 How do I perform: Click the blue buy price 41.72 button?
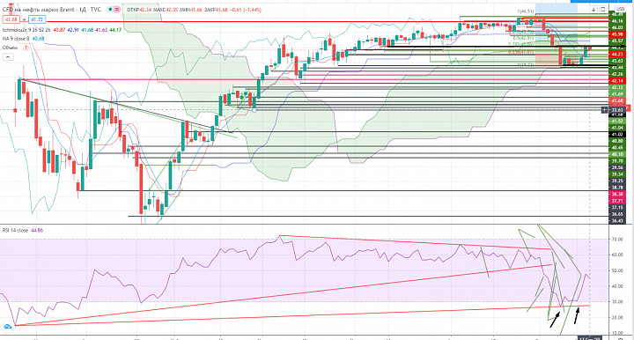point(36,19)
